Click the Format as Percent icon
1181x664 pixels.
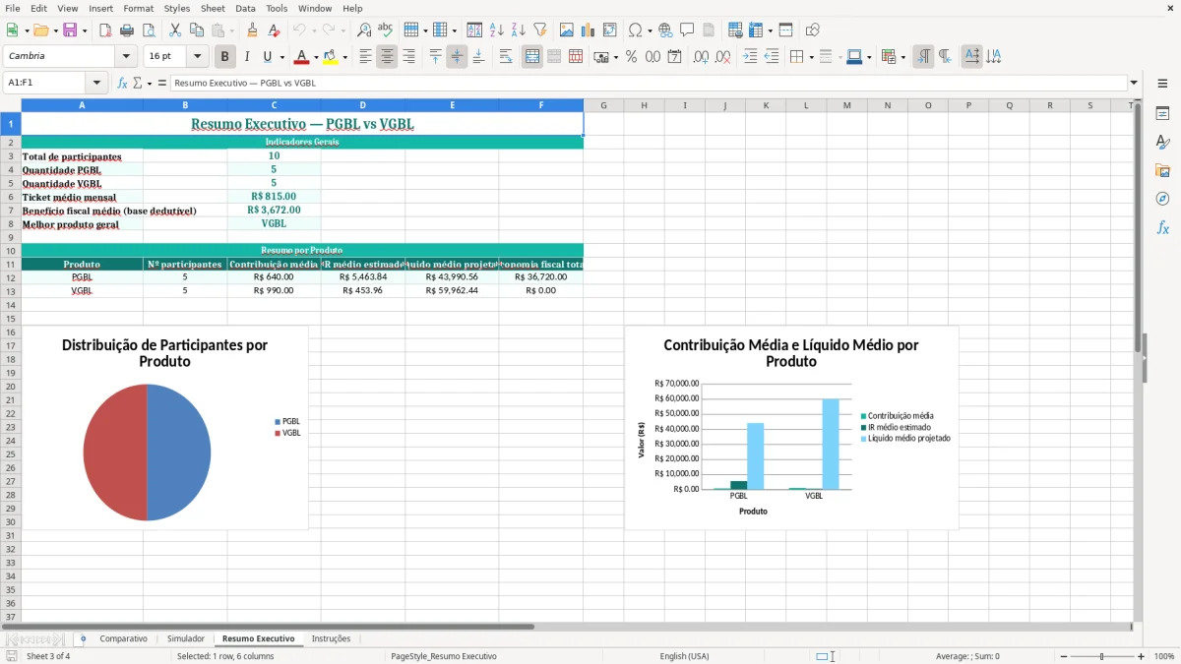pyautogui.click(x=631, y=57)
